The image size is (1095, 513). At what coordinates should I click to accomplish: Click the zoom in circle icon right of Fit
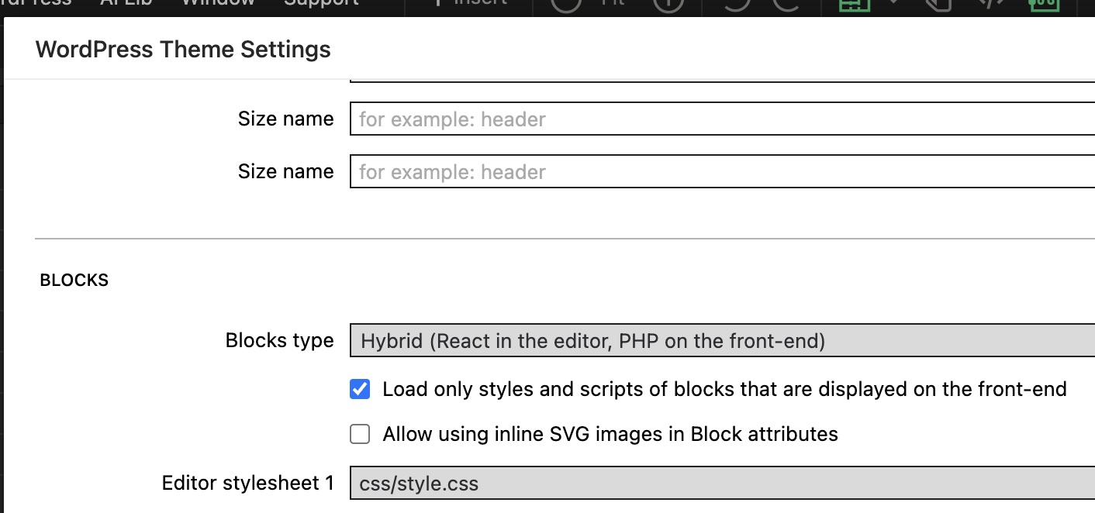[668, 4]
